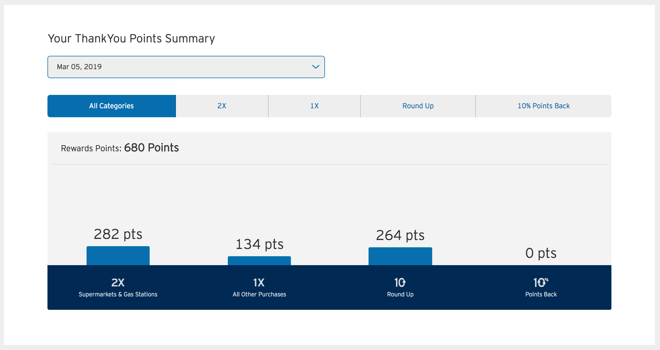
Task: Click the Round Up 10 icon
Action: coord(400,282)
